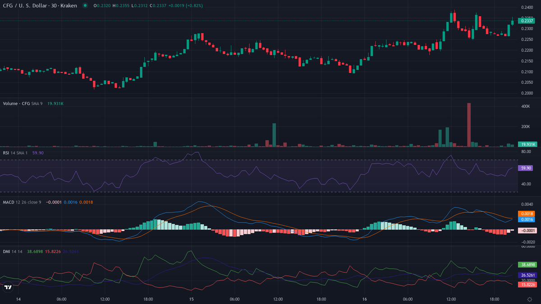The width and height of the screenshot is (541, 304).
Task: Open chart settings gear icon
Action: click(529, 299)
